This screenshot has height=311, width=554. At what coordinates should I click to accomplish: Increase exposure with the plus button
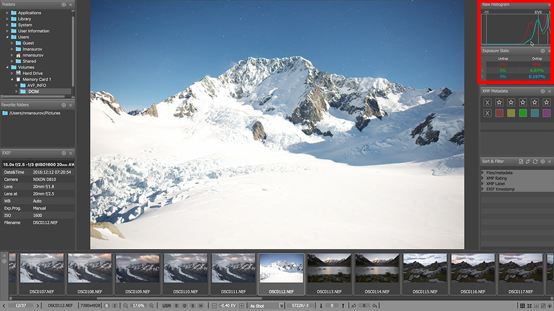coord(242,306)
